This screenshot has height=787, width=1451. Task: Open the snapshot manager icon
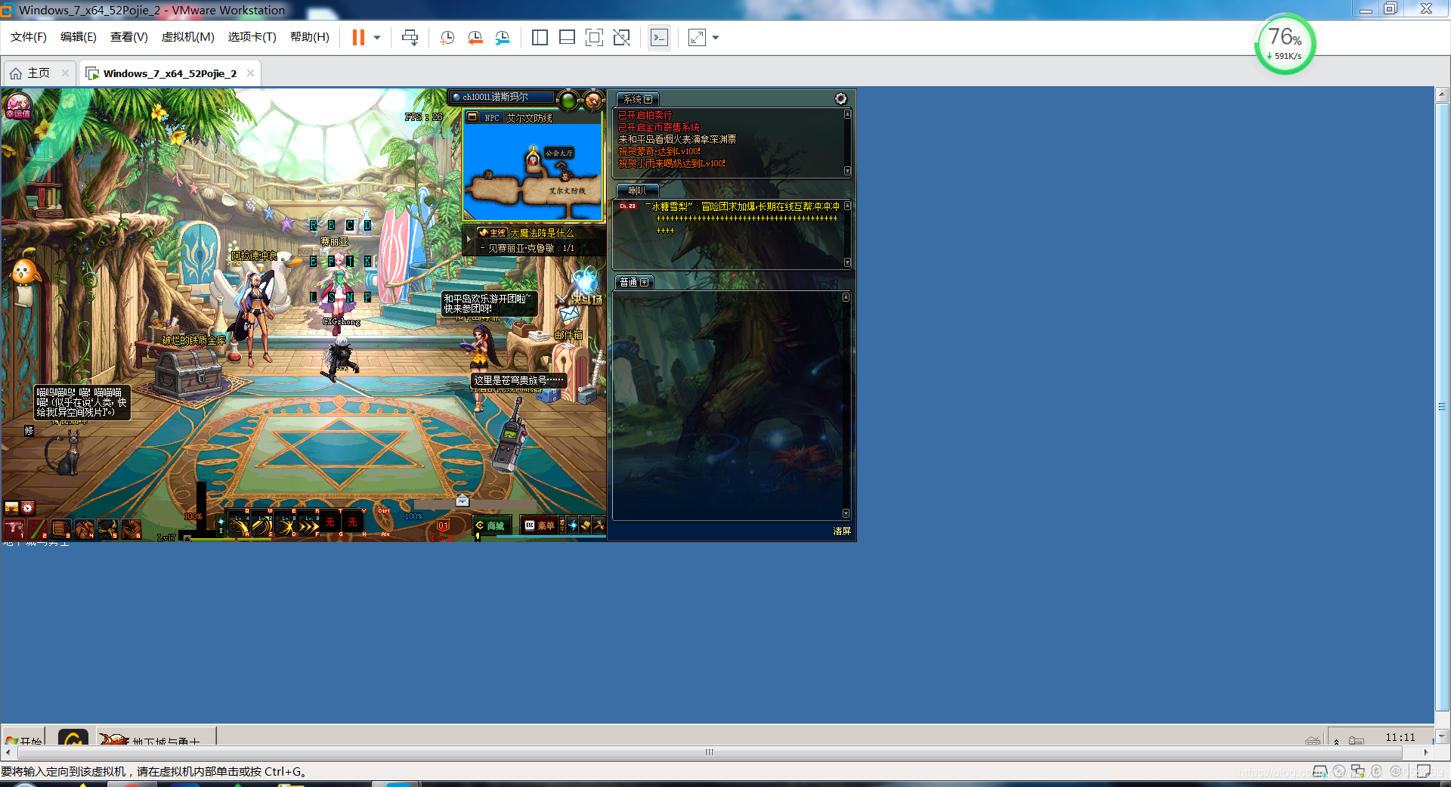pos(503,38)
